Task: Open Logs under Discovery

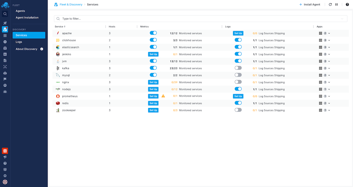Action: coord(19,42)
